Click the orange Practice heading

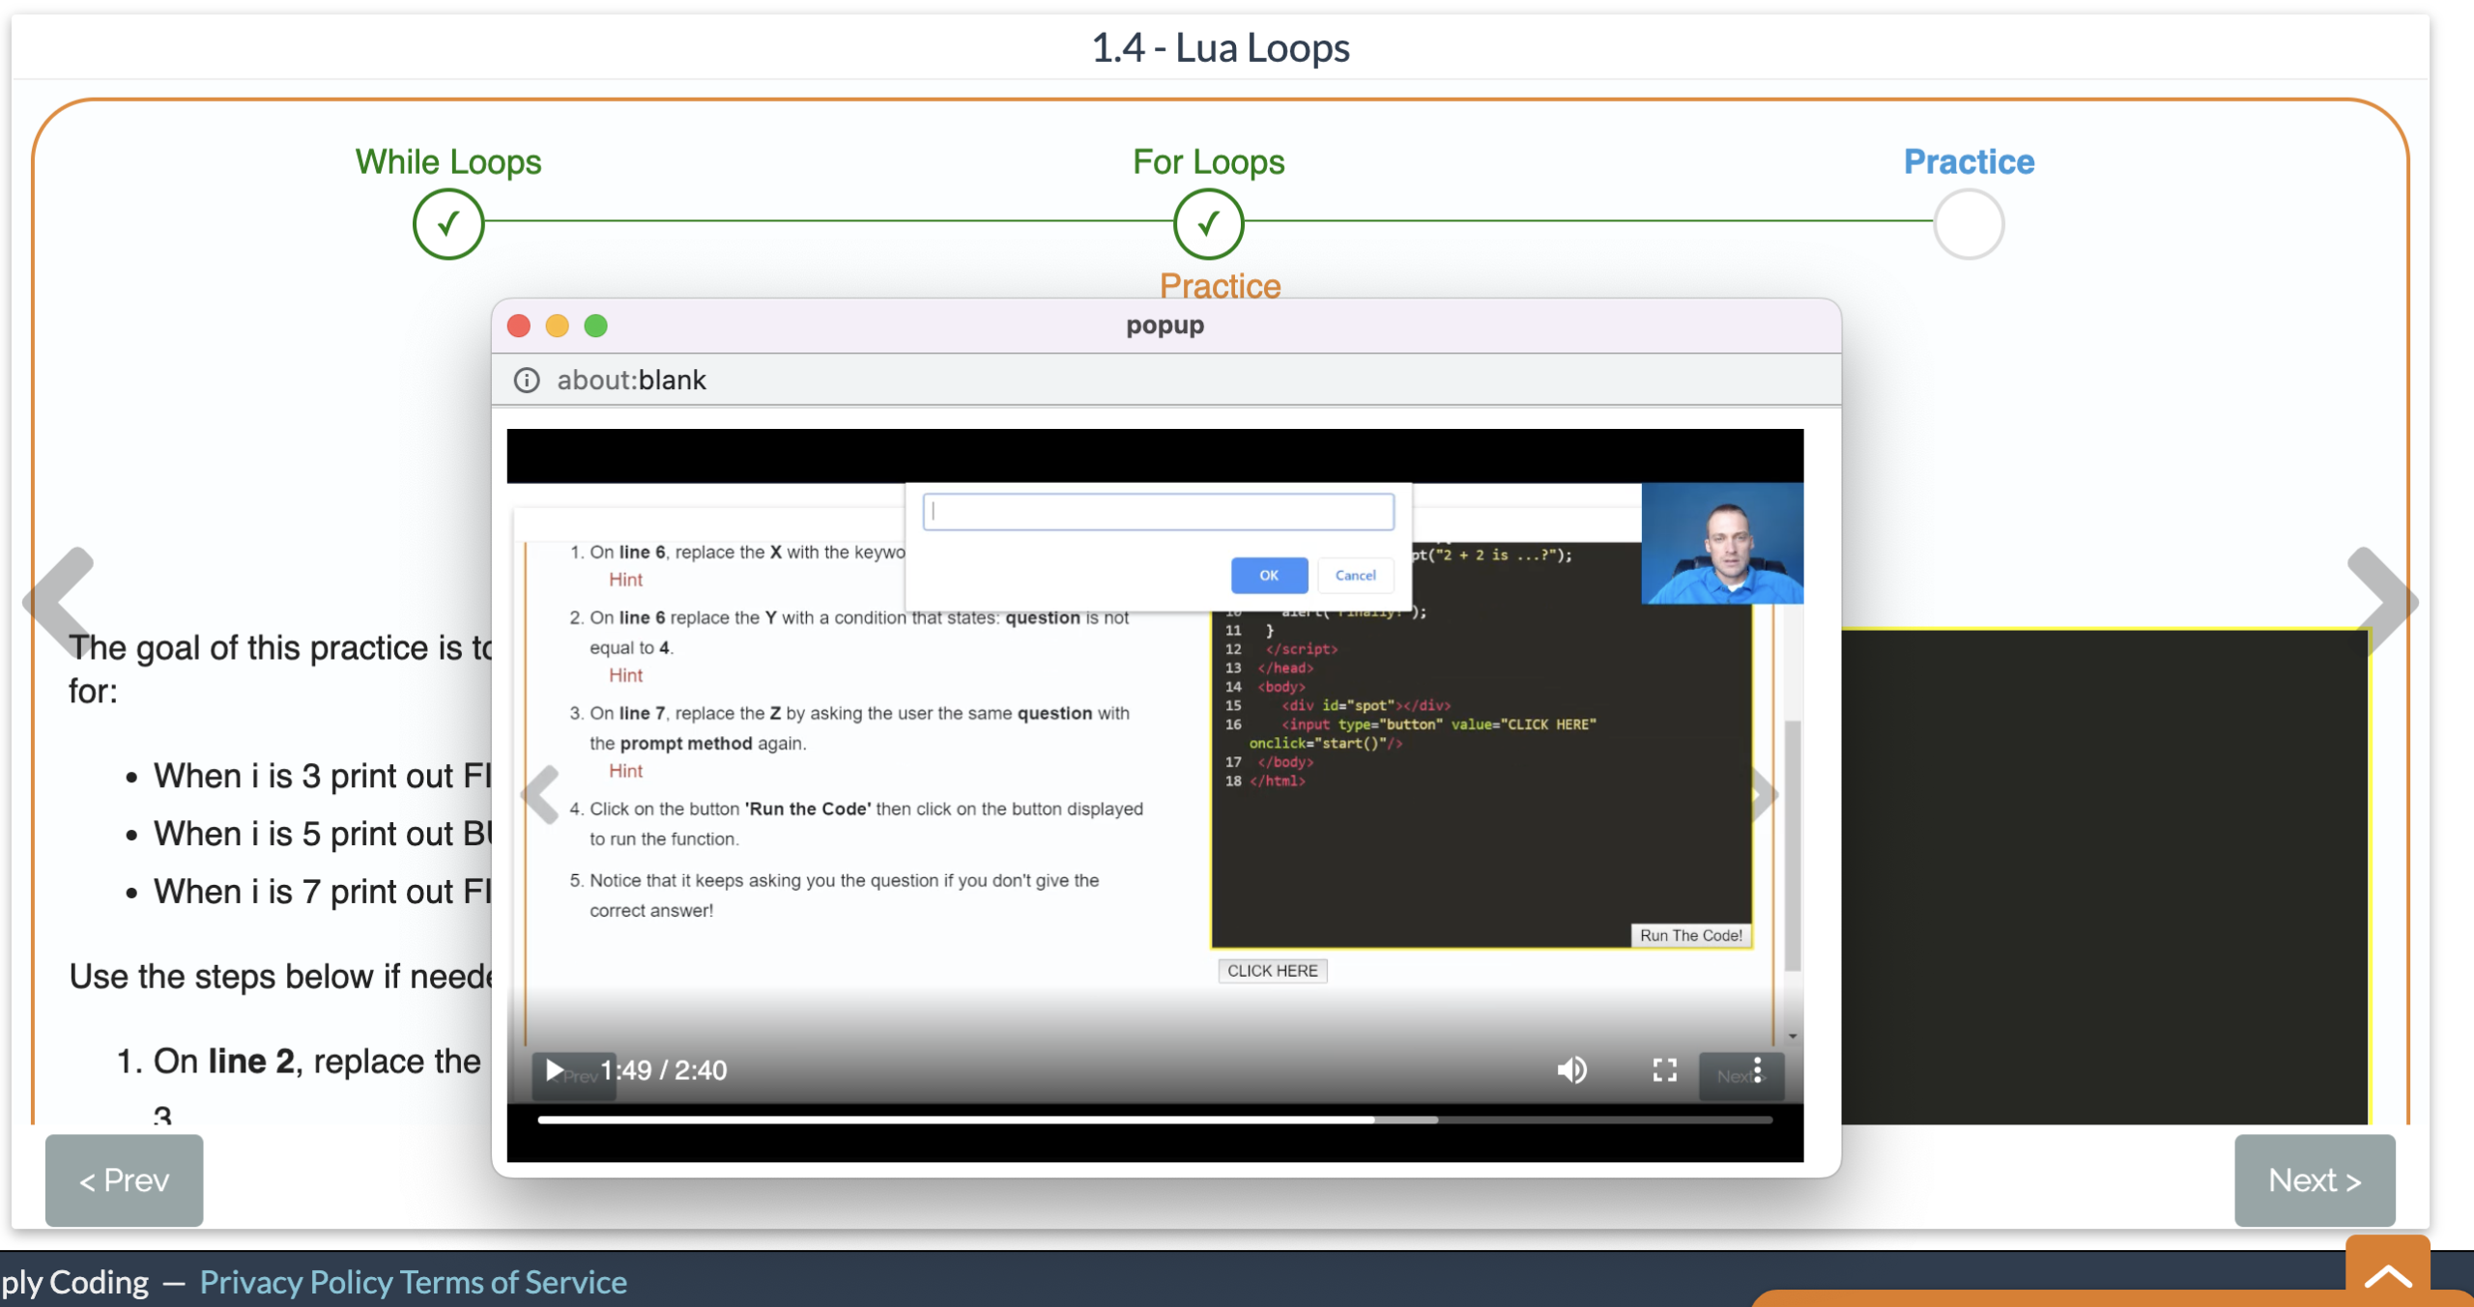point(1220,285)
